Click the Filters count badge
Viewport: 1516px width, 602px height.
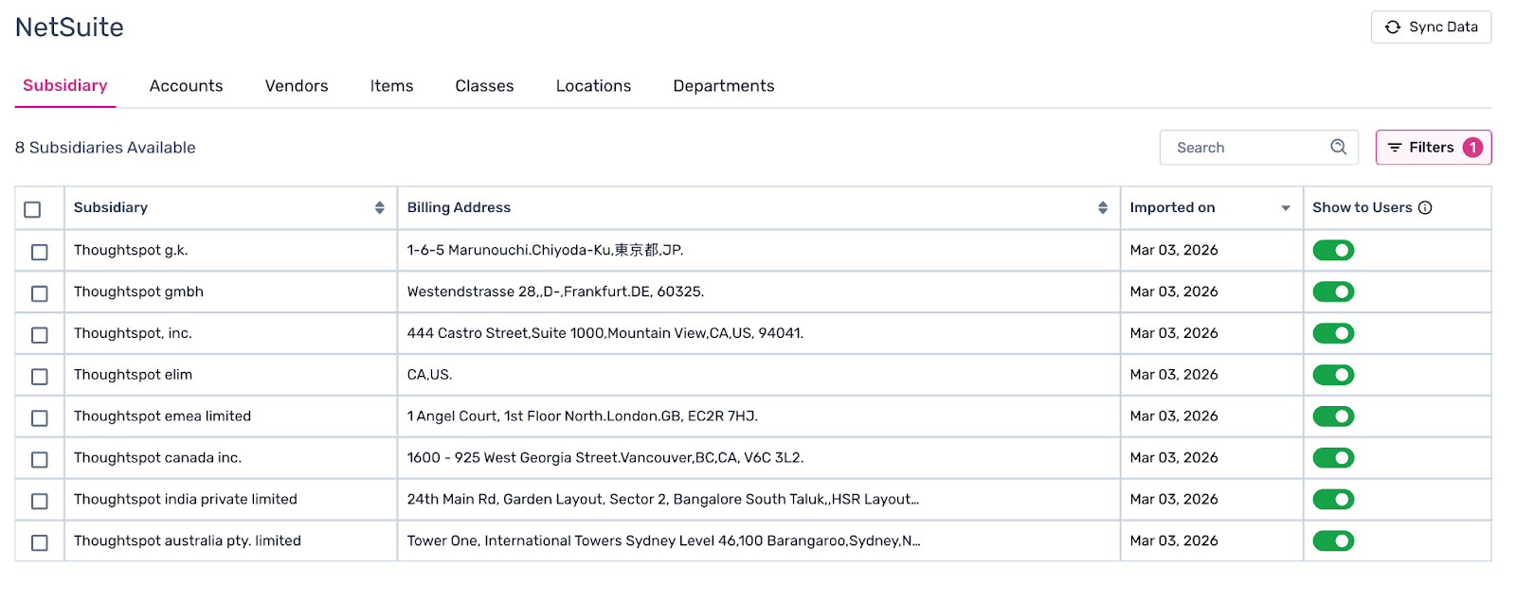[1472, 148]
